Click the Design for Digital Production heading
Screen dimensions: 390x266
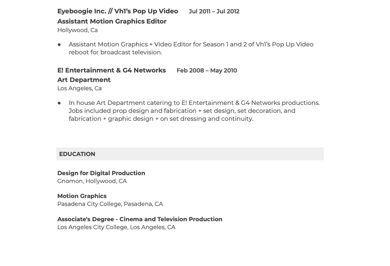pos(101,173)
